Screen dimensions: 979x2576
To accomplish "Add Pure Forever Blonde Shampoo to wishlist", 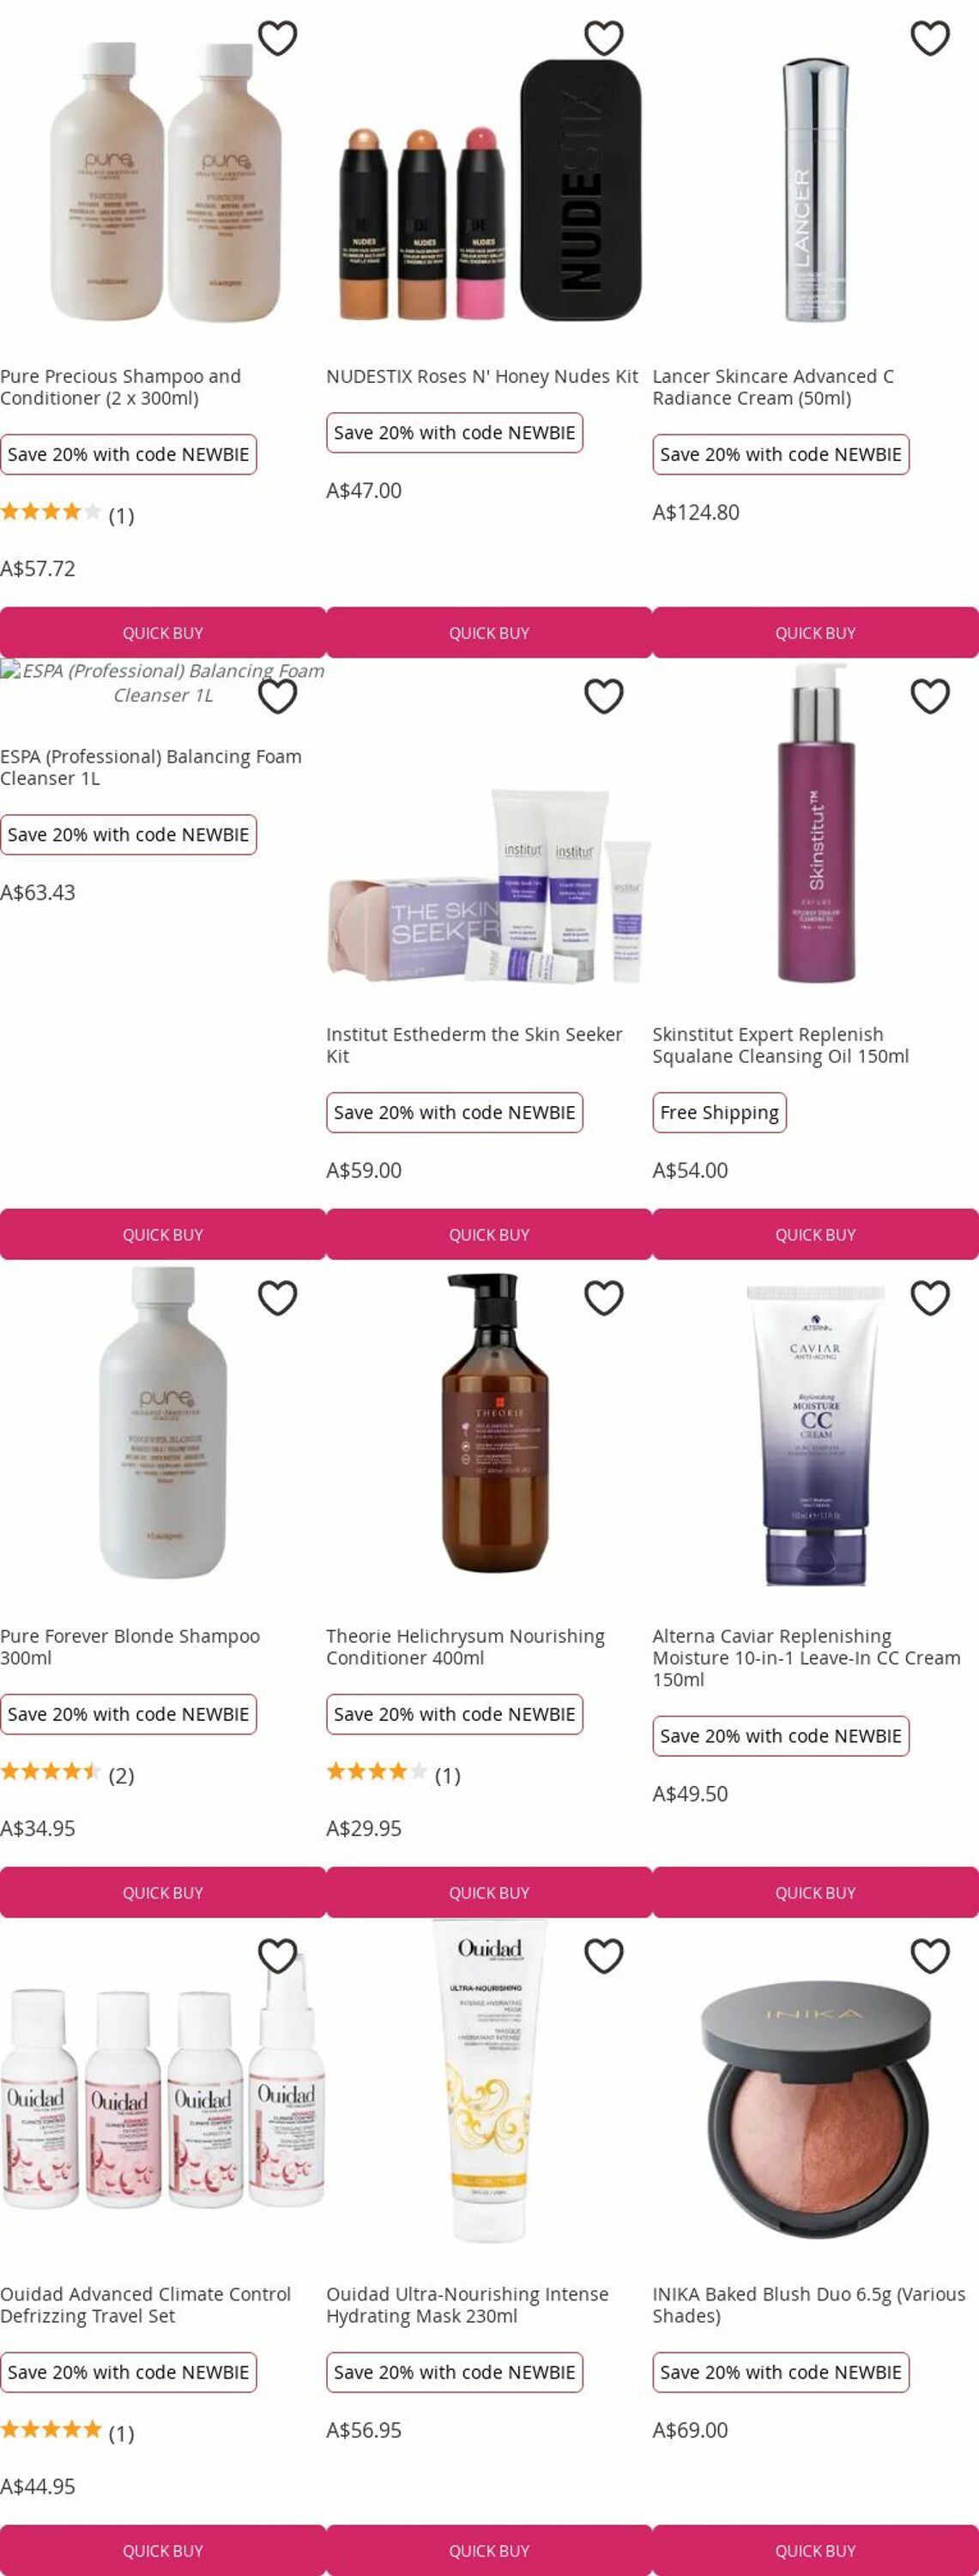I will coord(278,1298).
